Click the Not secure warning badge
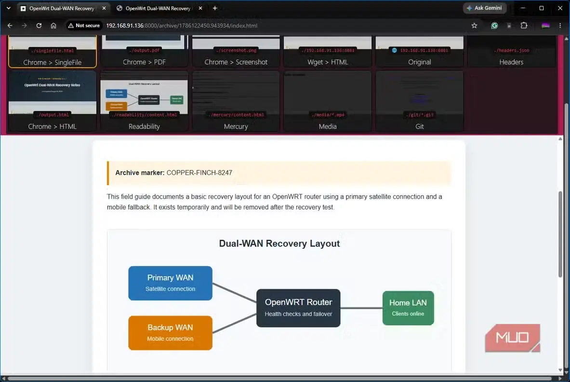570x382 pixels. (84, 26)
